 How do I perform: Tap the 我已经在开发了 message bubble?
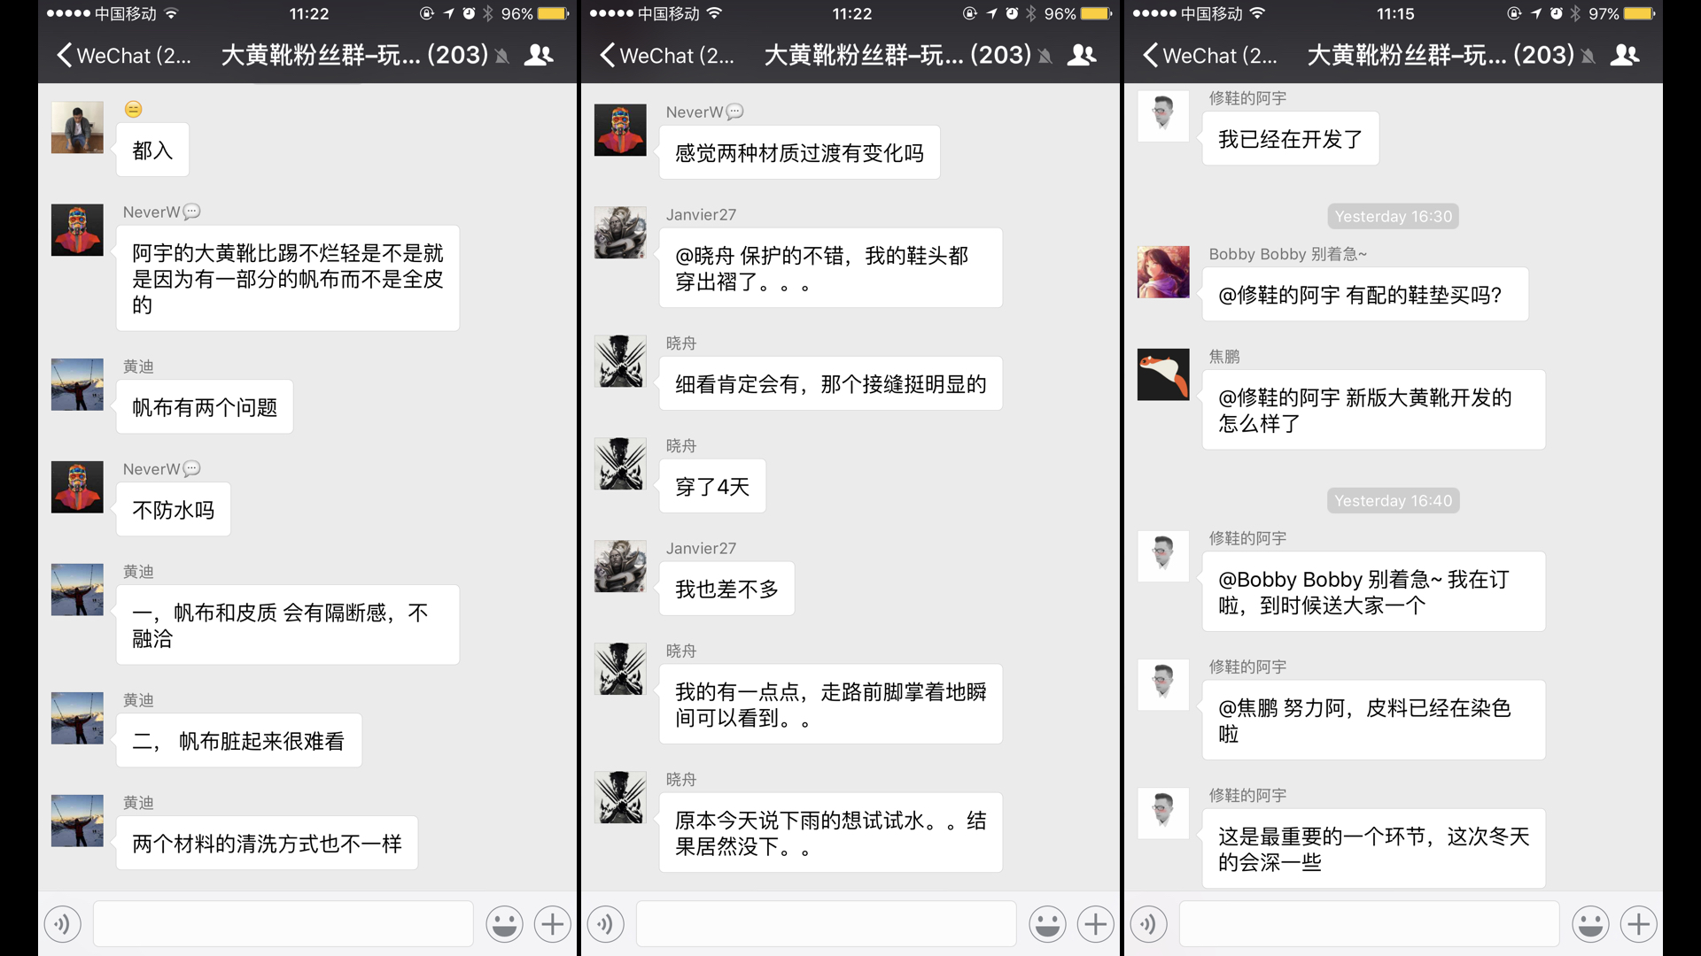point(1290,139)
